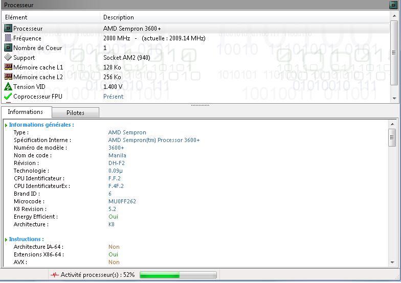Click the 'Présent' FPU value
The width and height of the screenshot is (401, 283).
[114, 96]
